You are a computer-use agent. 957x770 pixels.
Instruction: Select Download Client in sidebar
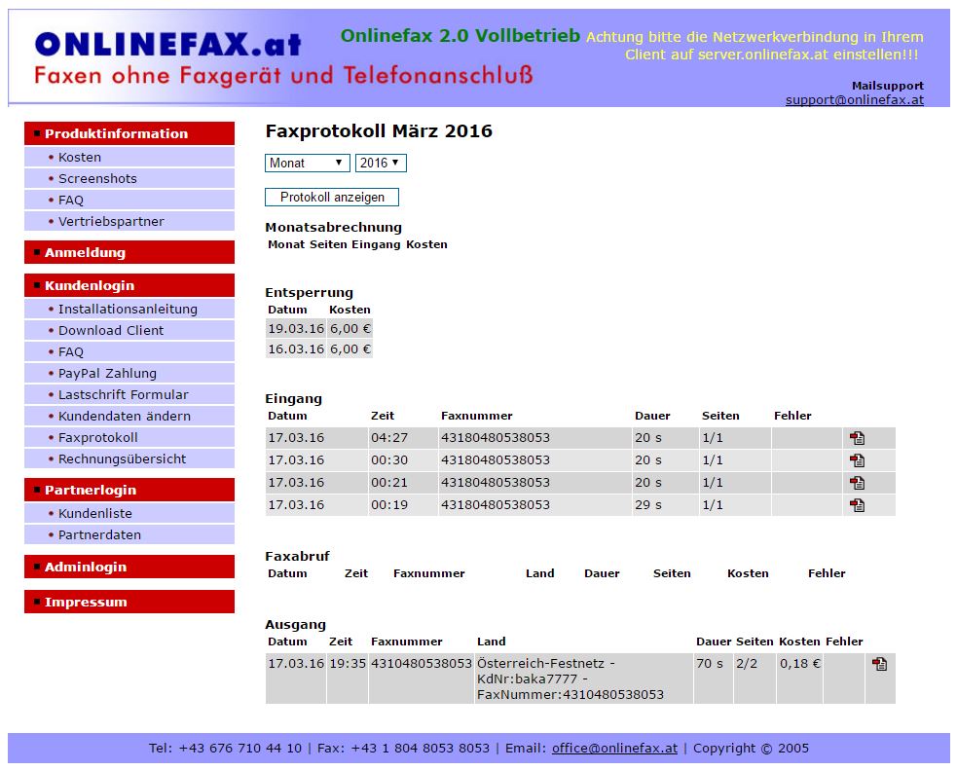pyautogui.click(x=111, y=330)
